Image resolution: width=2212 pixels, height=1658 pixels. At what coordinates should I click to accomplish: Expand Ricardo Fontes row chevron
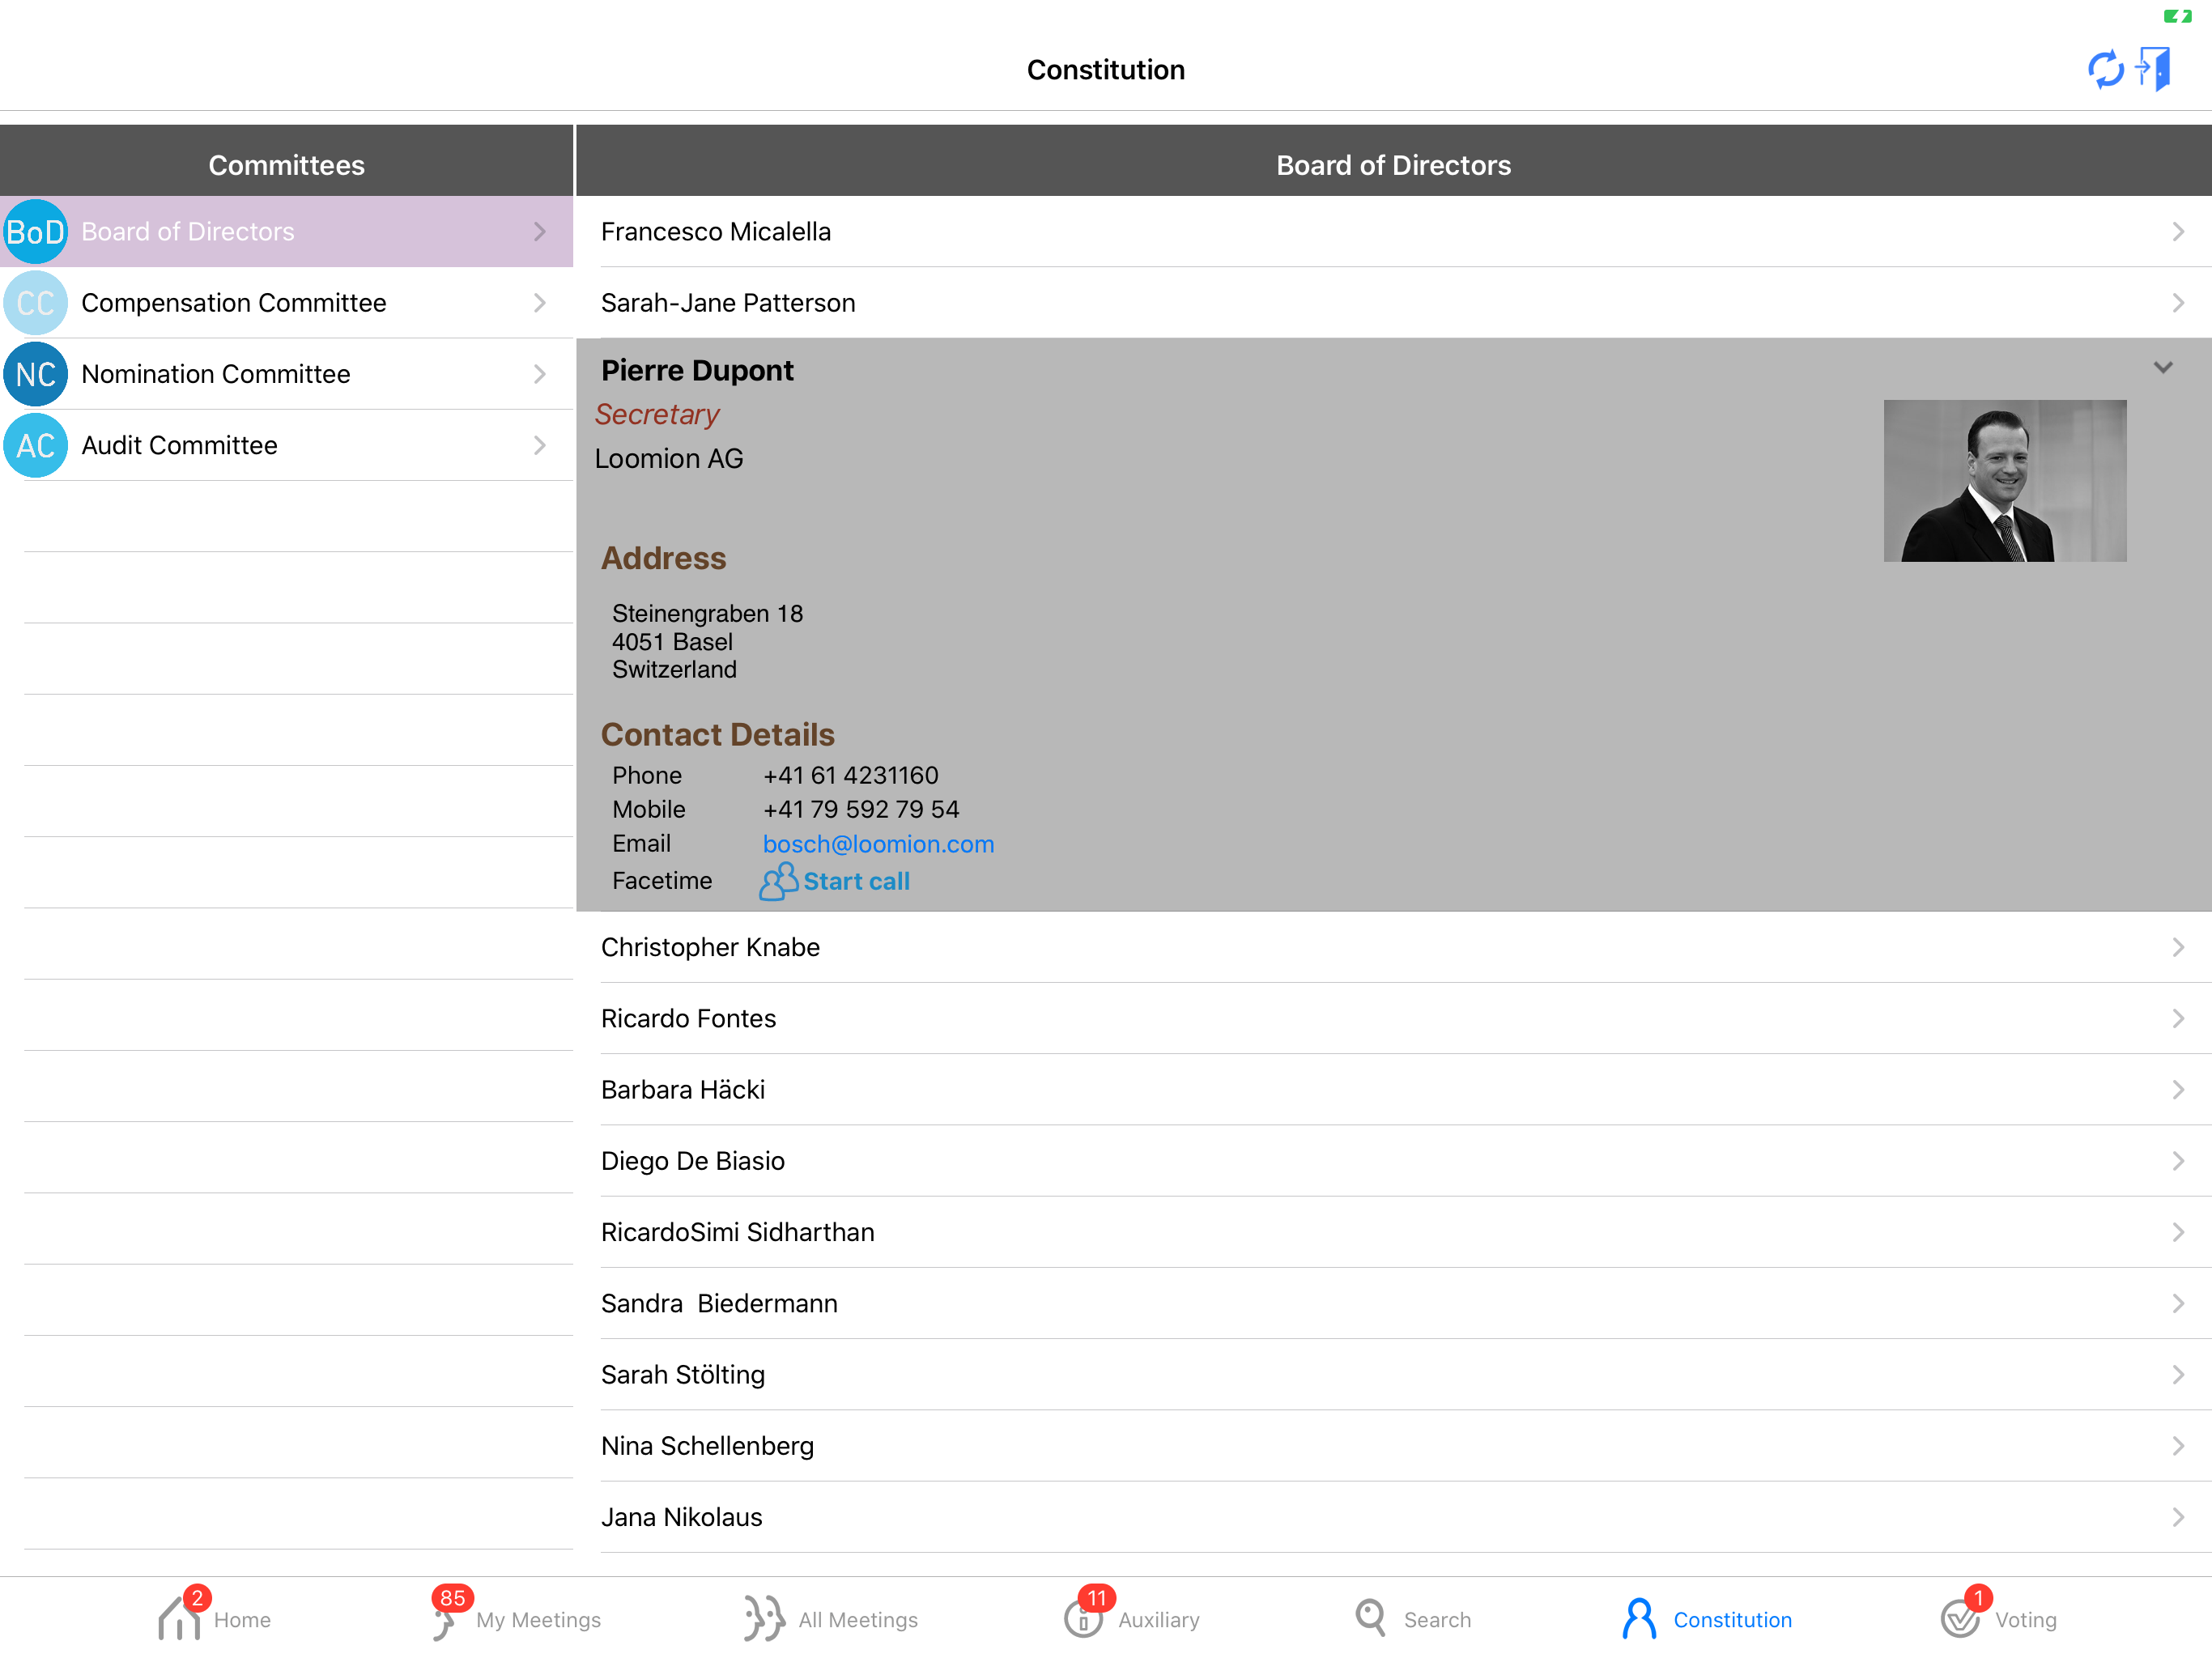coord(2178,1018)
